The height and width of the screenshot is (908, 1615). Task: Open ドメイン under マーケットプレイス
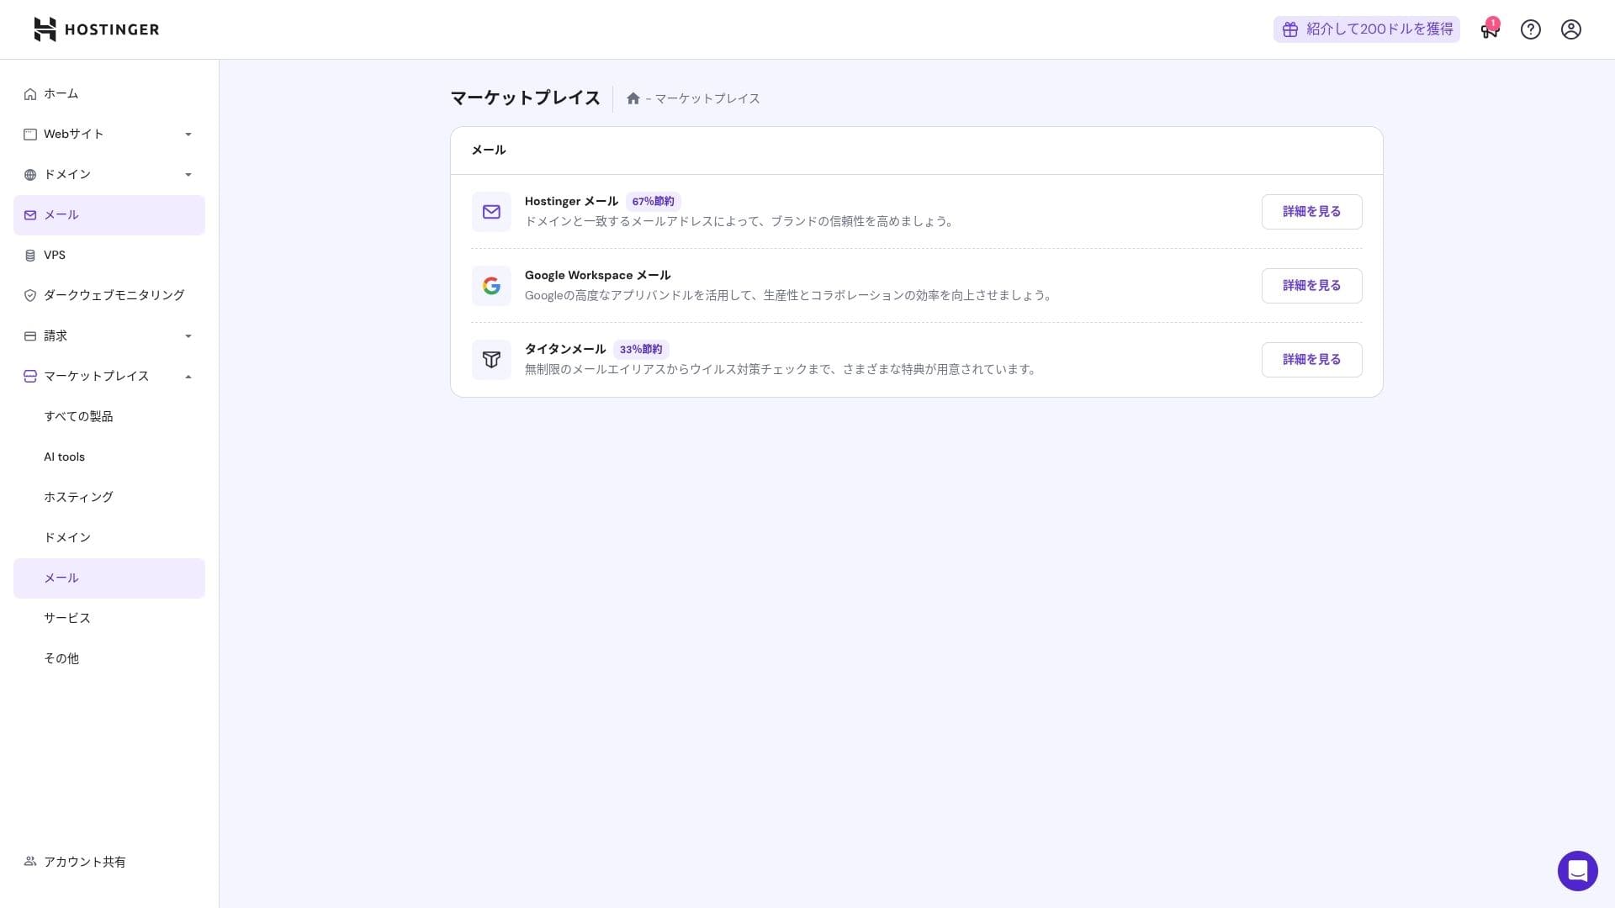(109, 538)
